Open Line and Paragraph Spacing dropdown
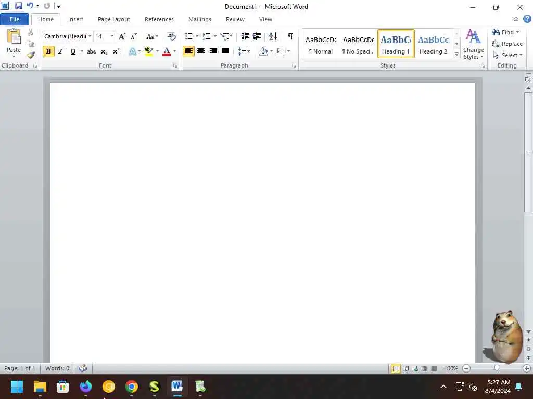The width and height of the screenshot is (533, 399). 244,51
